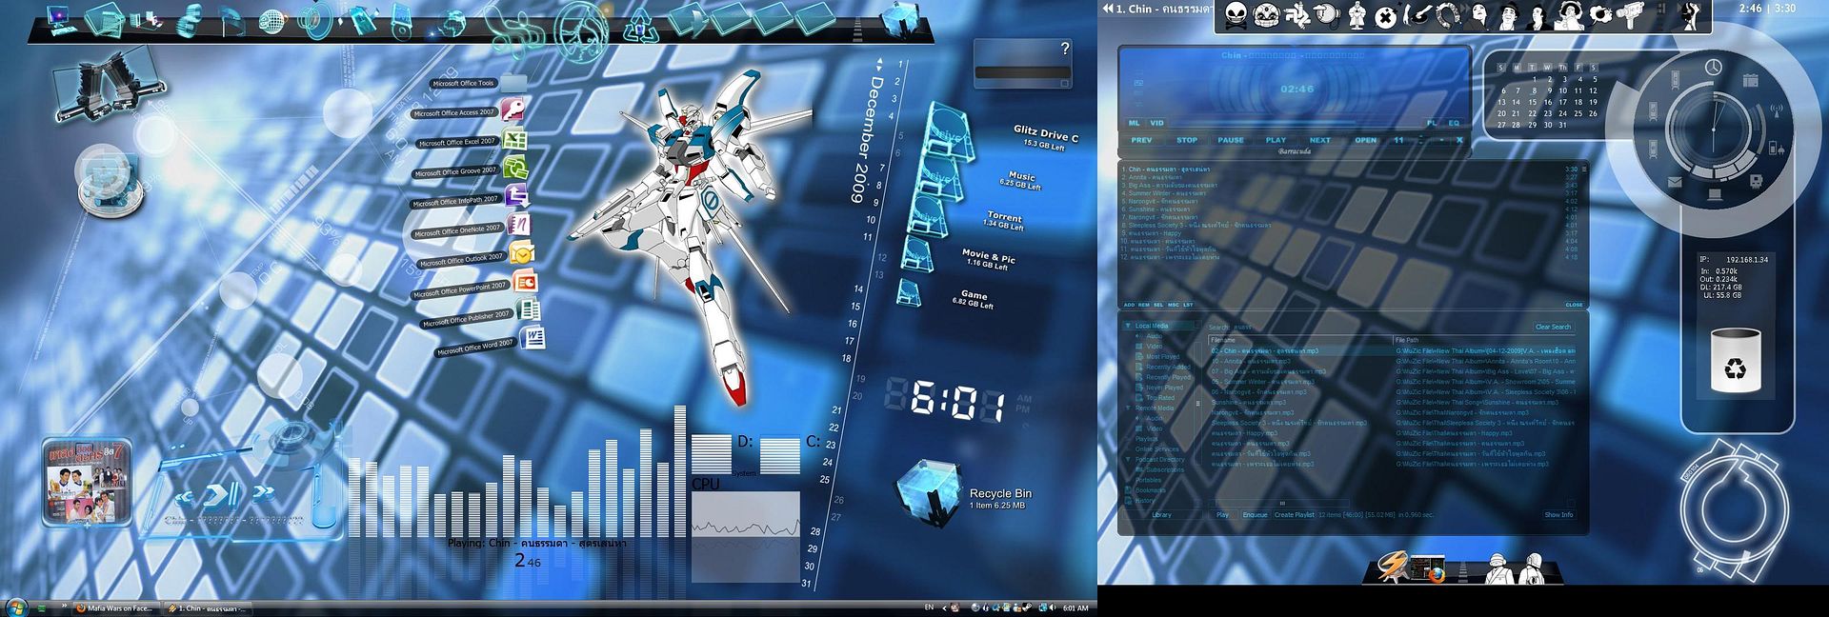This screenshot has height=617, width=1829.
Task: Click the PREV button in Winamp
Action: [1141, 140]
